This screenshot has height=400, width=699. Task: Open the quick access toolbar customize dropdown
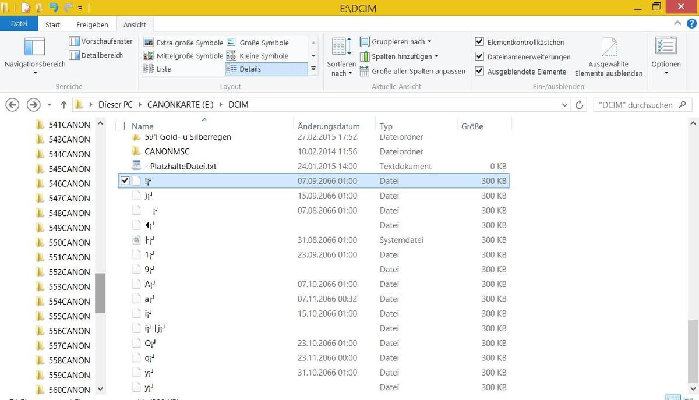[x=80, y=8]
